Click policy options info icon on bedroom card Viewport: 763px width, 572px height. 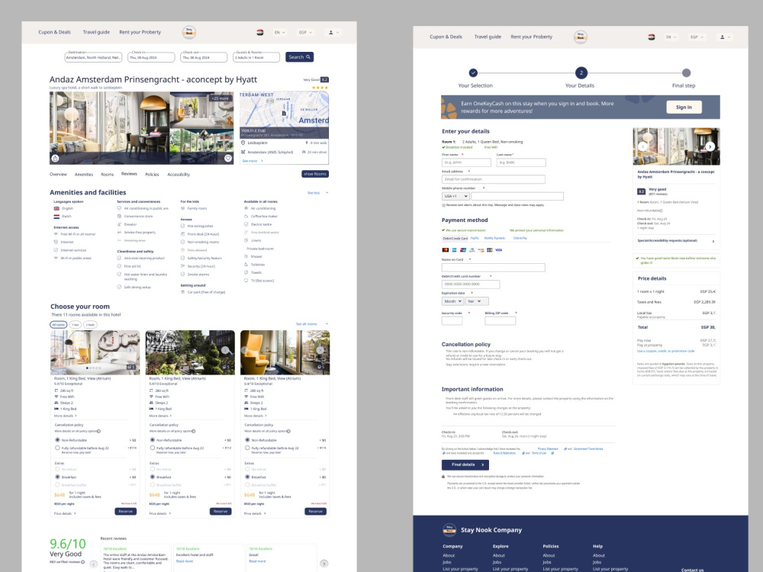[x=98, y=431]
